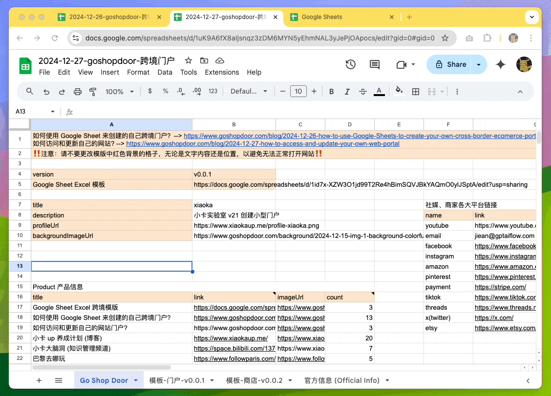
Task: Open the meeting options dropdown arrow
Action: pos(413,64)
